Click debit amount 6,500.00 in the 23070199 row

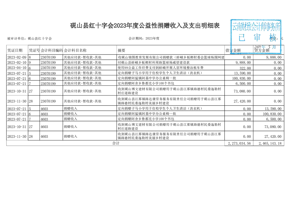[243, 84]
